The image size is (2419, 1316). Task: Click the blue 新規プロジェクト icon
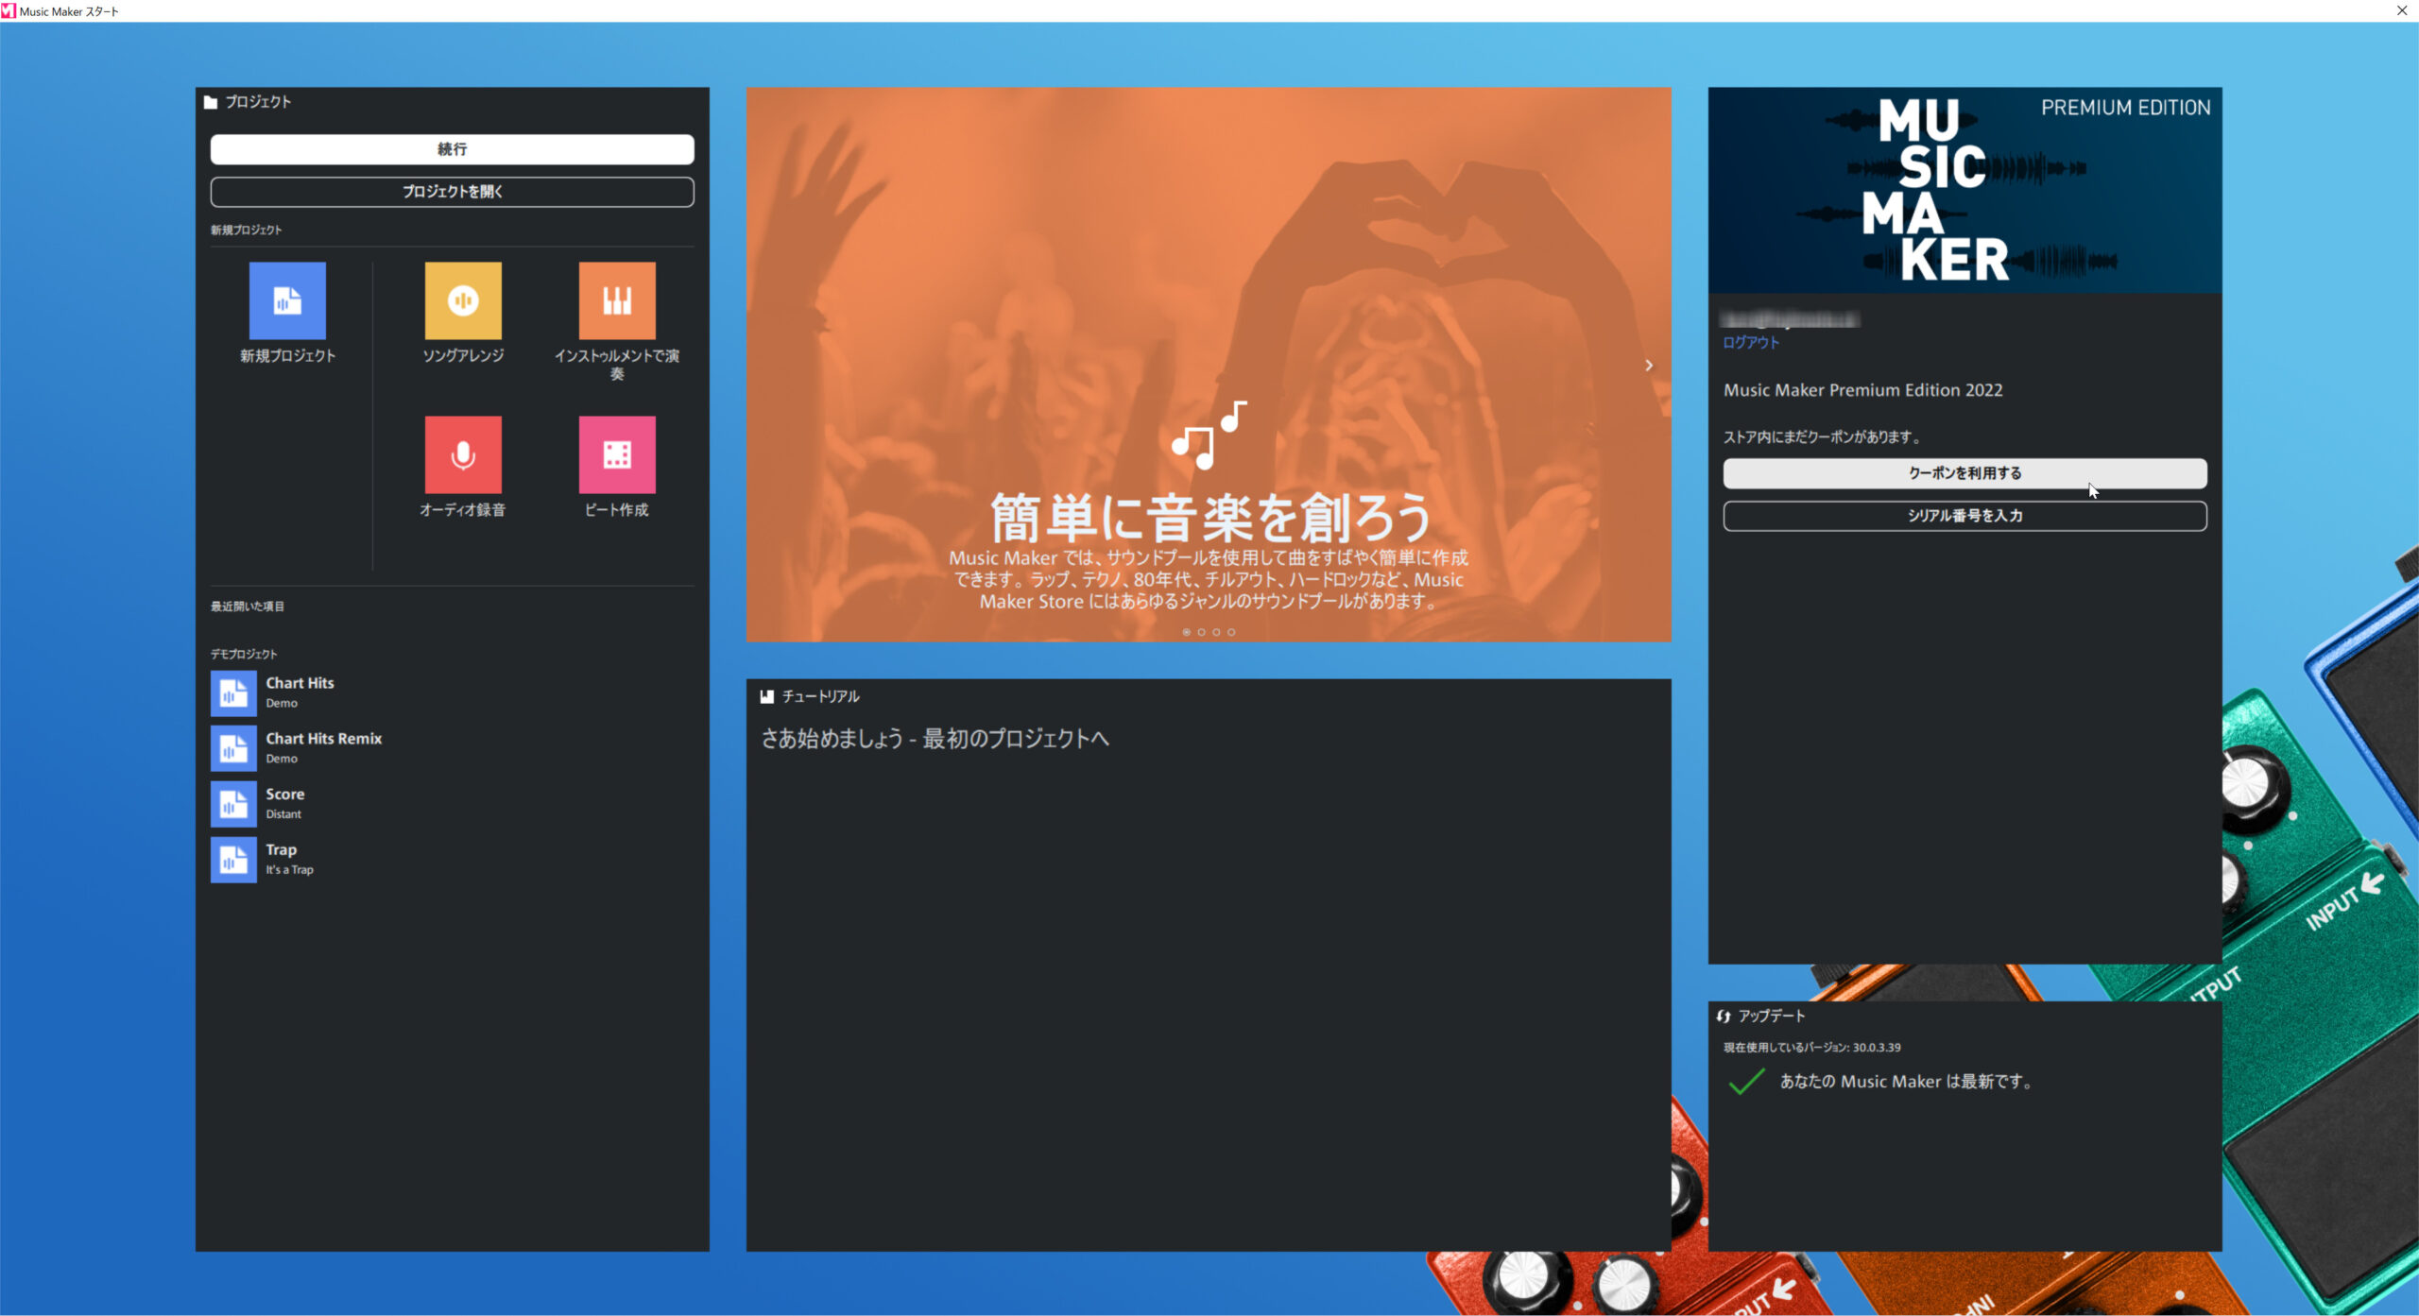pos(287,300)
